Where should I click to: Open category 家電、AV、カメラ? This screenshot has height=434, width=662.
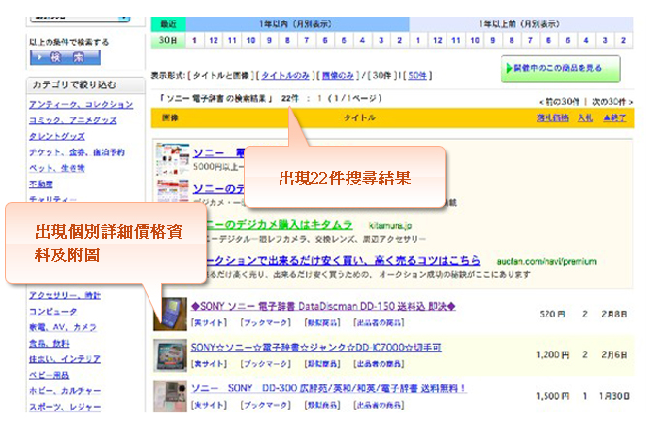click(x=63, y=327)
